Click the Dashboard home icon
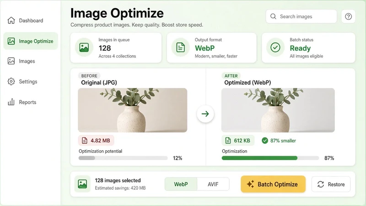 pyautogui.click(x=11, y=20)
